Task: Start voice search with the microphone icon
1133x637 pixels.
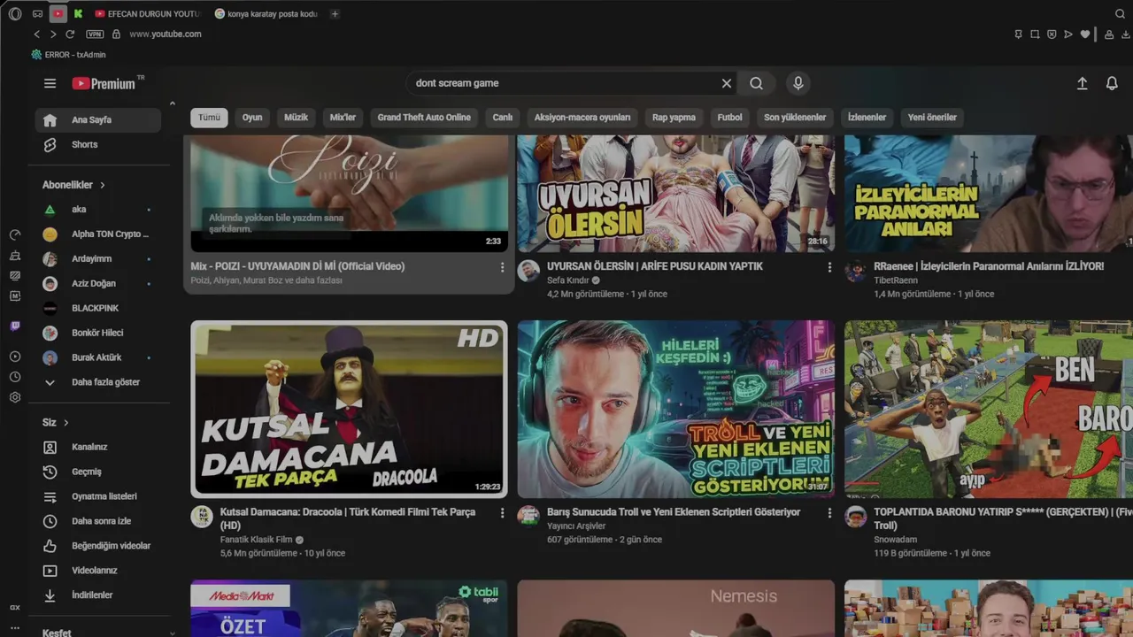Action: pyautogui.click(x=798, y=83)
